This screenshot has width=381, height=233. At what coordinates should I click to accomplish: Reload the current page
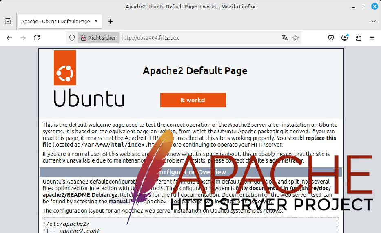point(37,37)
